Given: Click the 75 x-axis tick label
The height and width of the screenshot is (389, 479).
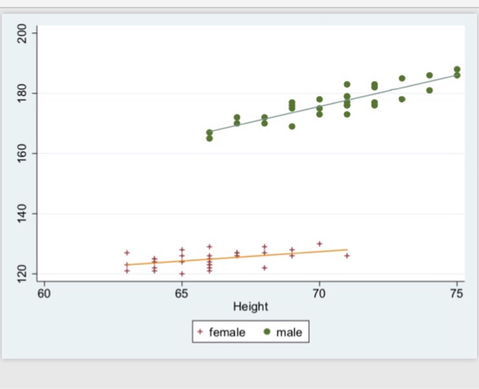Looking at the screenshot, I should pyautogui.click(x=456, y=294).
